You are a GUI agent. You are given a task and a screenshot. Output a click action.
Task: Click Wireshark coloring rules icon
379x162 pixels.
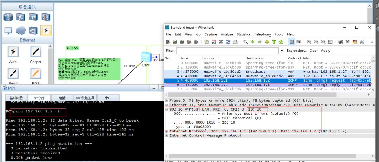coord(355,42)
